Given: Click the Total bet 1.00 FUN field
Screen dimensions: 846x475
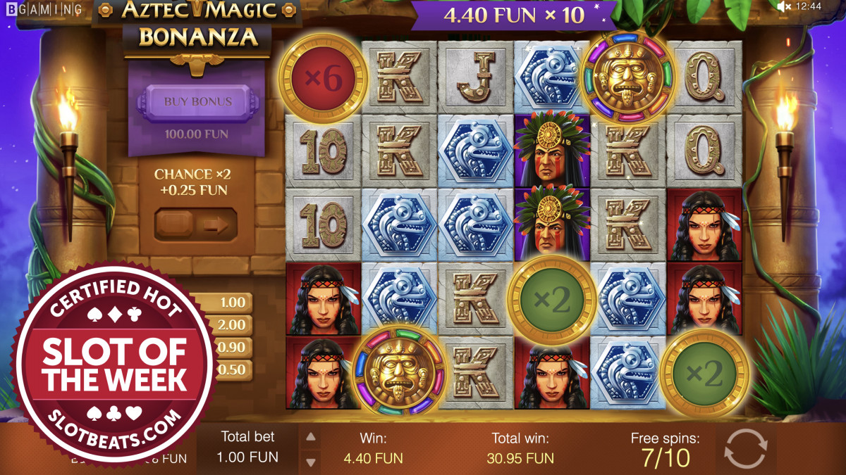Looking at the screenshot, I should pos(247,448).
